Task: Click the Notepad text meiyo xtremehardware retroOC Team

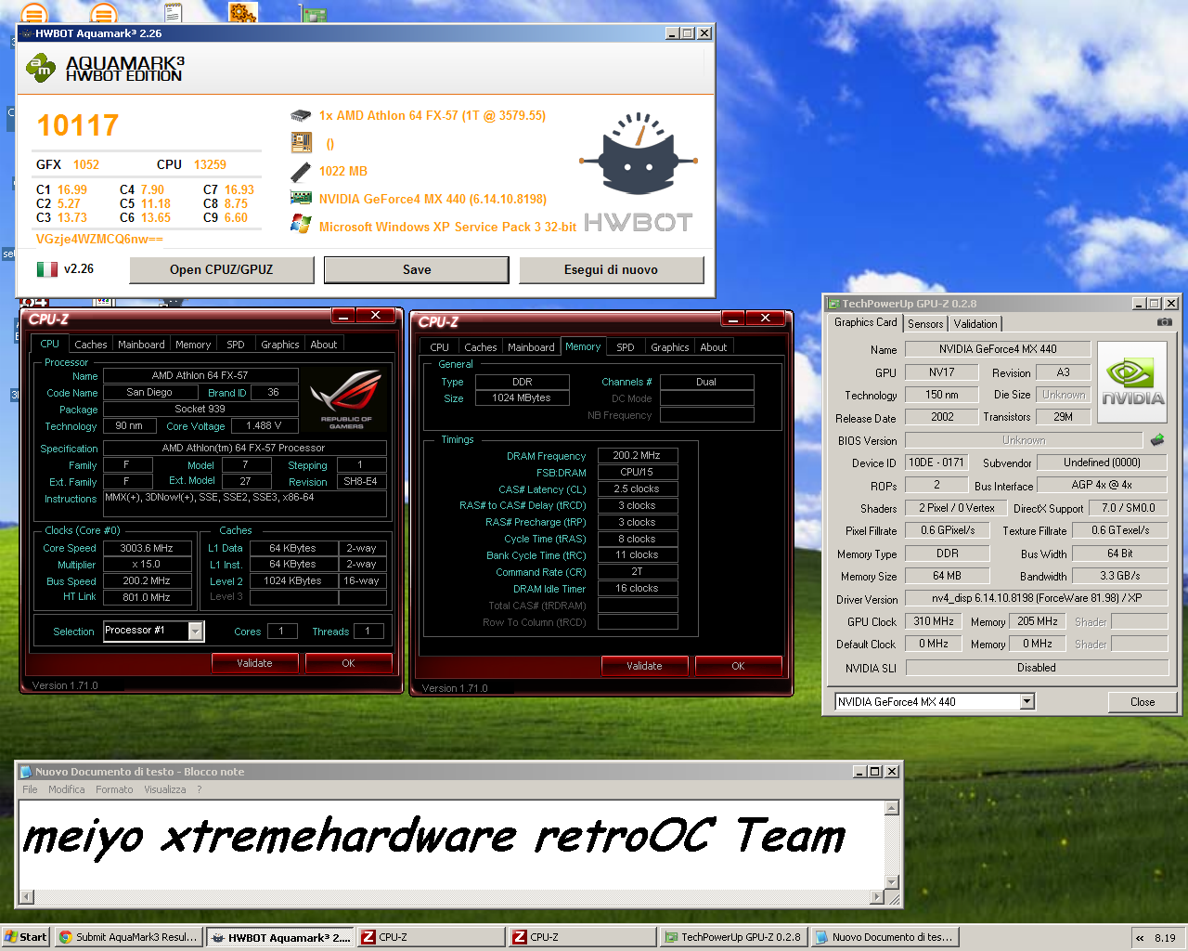Action: click(433, 837)
